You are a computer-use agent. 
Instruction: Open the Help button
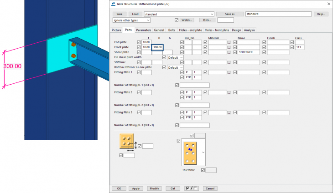321,14
